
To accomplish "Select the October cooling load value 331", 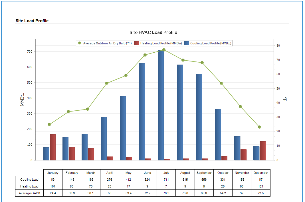I will click(223, 180).
